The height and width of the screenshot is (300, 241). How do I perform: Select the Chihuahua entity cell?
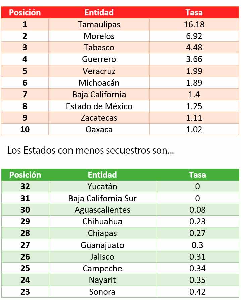102,221
